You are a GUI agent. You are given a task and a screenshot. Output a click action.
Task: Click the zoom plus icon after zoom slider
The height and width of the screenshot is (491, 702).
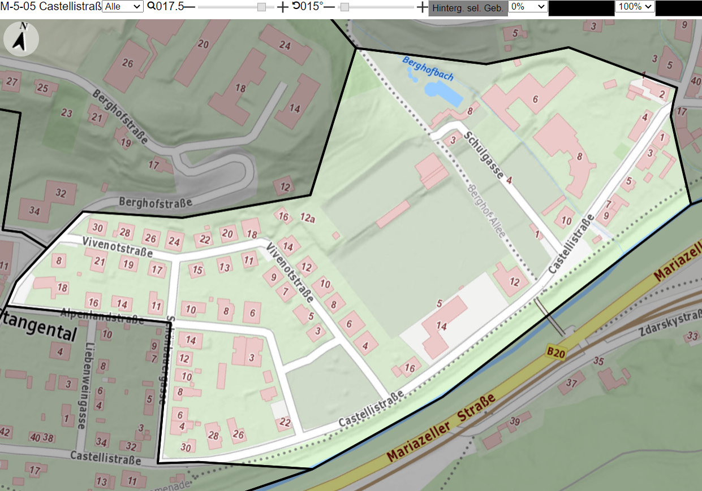[x=282, y=7]
